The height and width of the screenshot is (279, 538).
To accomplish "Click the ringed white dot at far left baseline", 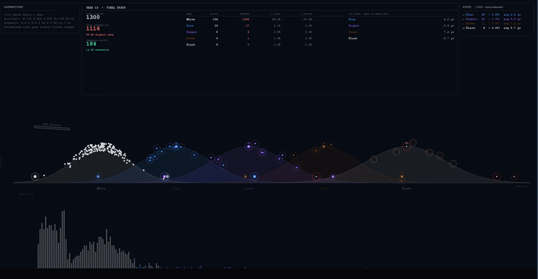I will (x=35, y=177).
